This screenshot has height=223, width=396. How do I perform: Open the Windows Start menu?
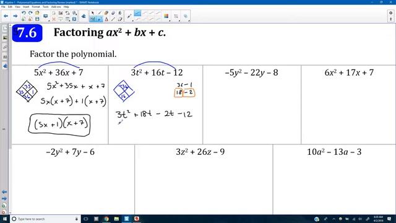[x=4, y=219]
